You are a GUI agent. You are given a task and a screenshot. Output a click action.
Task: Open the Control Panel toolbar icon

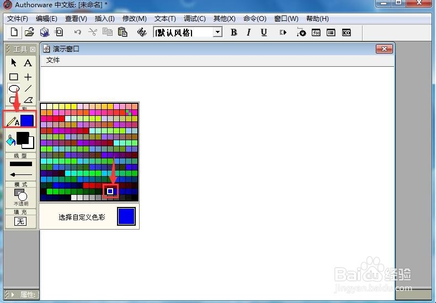pos(301,32)
